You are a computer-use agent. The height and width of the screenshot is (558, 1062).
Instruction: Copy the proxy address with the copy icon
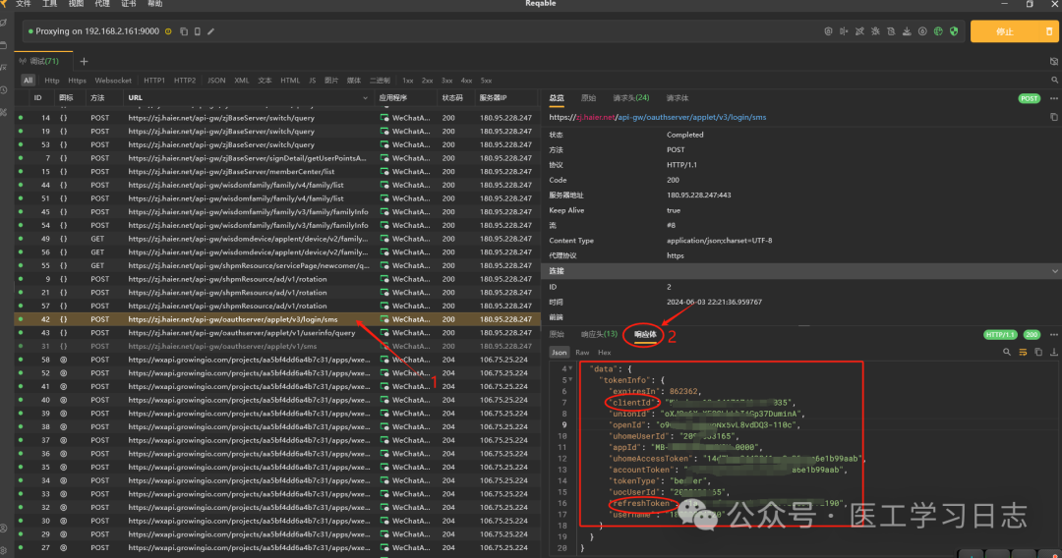(x=184, y=31)
